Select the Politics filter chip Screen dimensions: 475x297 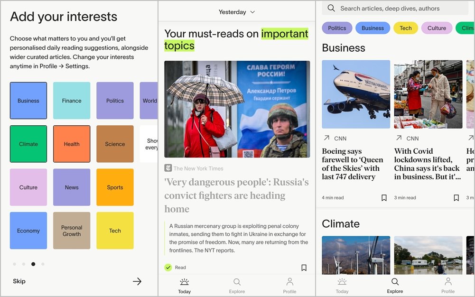click(337, 28)
